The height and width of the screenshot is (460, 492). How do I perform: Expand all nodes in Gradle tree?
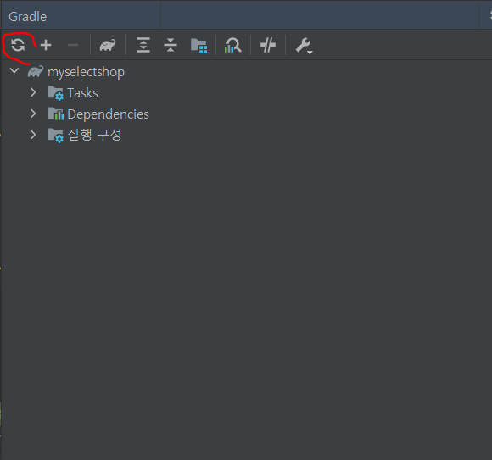coord(143,45)
